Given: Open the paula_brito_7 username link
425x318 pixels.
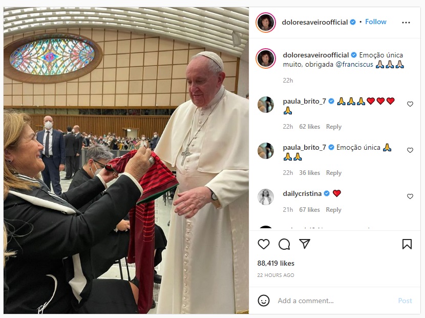Looking at the screenshot, I should click(304, 101).
